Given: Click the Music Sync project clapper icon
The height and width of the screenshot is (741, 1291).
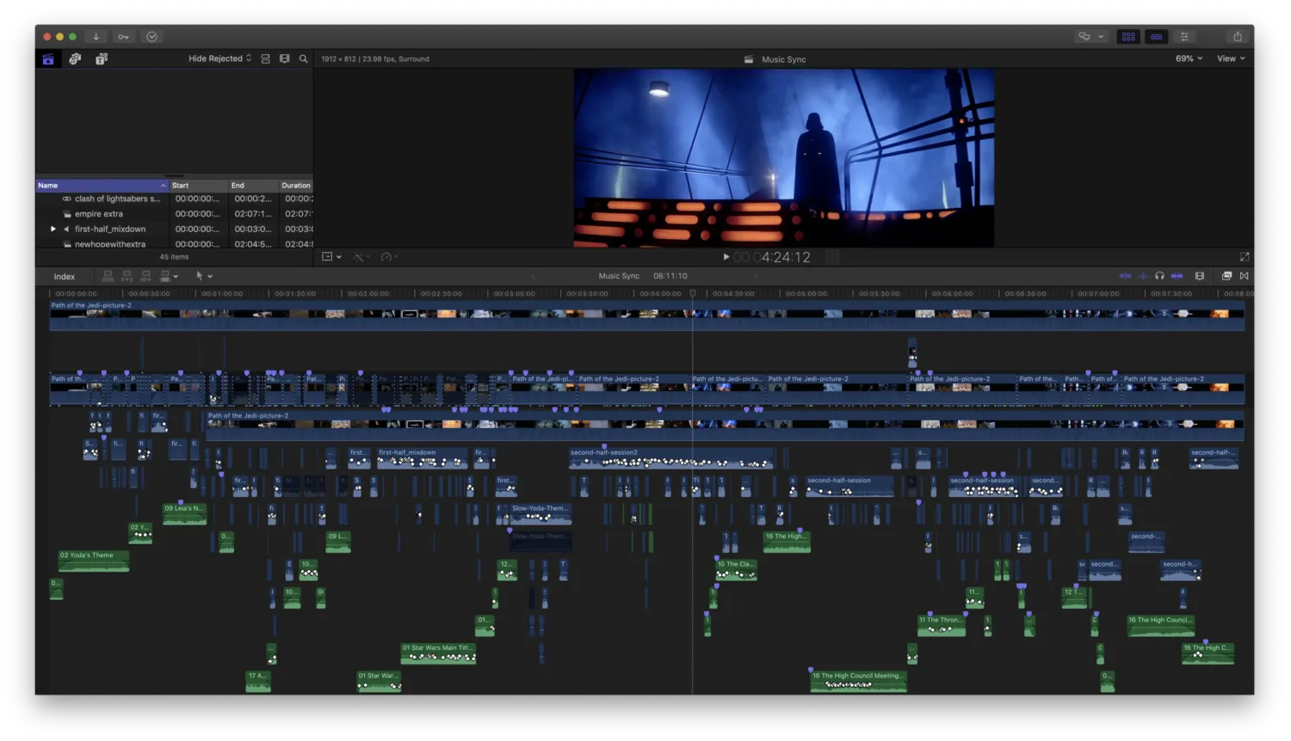Looking at the screenshot, I should click(749, 59).
